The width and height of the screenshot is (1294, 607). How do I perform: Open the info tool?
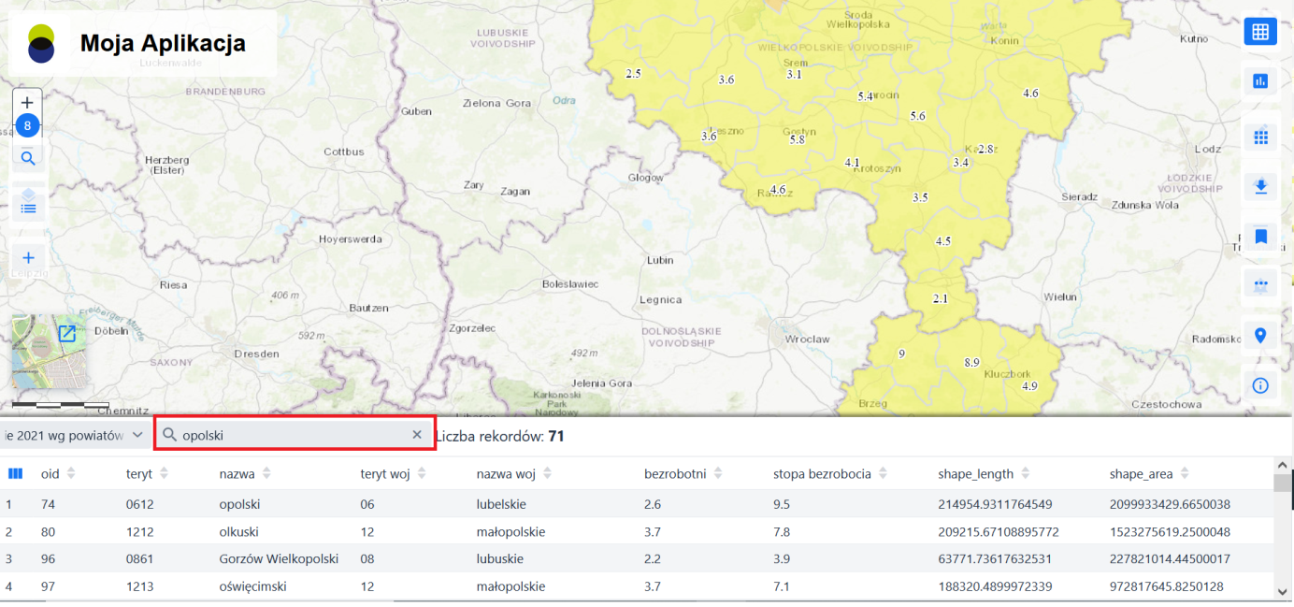point(1259,385)
